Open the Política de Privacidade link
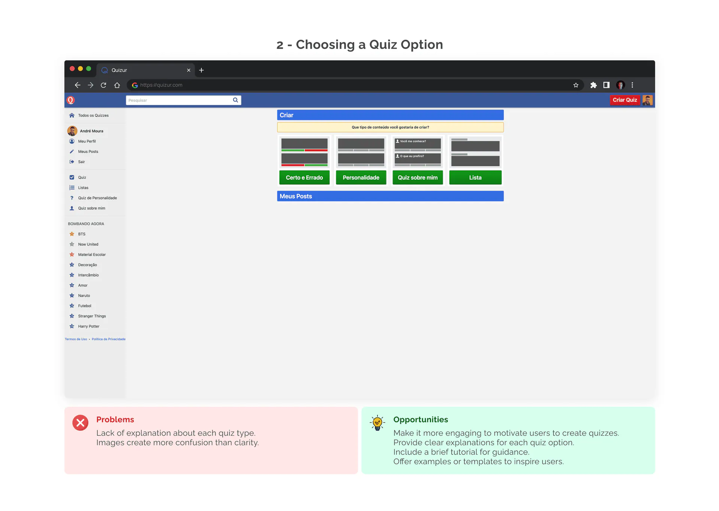 tap(109, 339)
